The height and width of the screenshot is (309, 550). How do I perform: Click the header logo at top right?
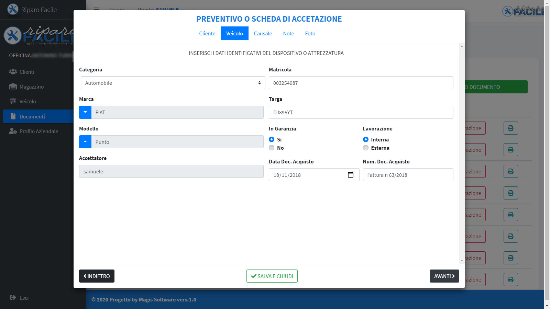[523, 11]
